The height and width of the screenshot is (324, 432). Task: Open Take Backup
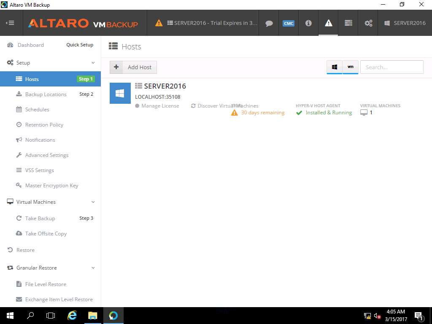[x=40, y=218]
